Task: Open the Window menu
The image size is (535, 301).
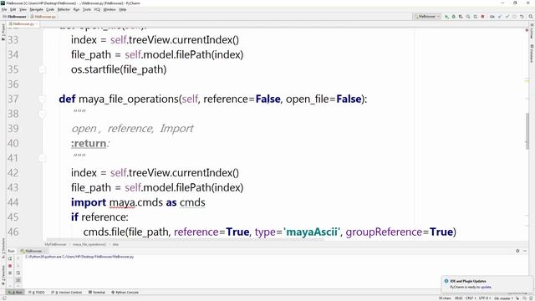Action: [x=110, y=9]
